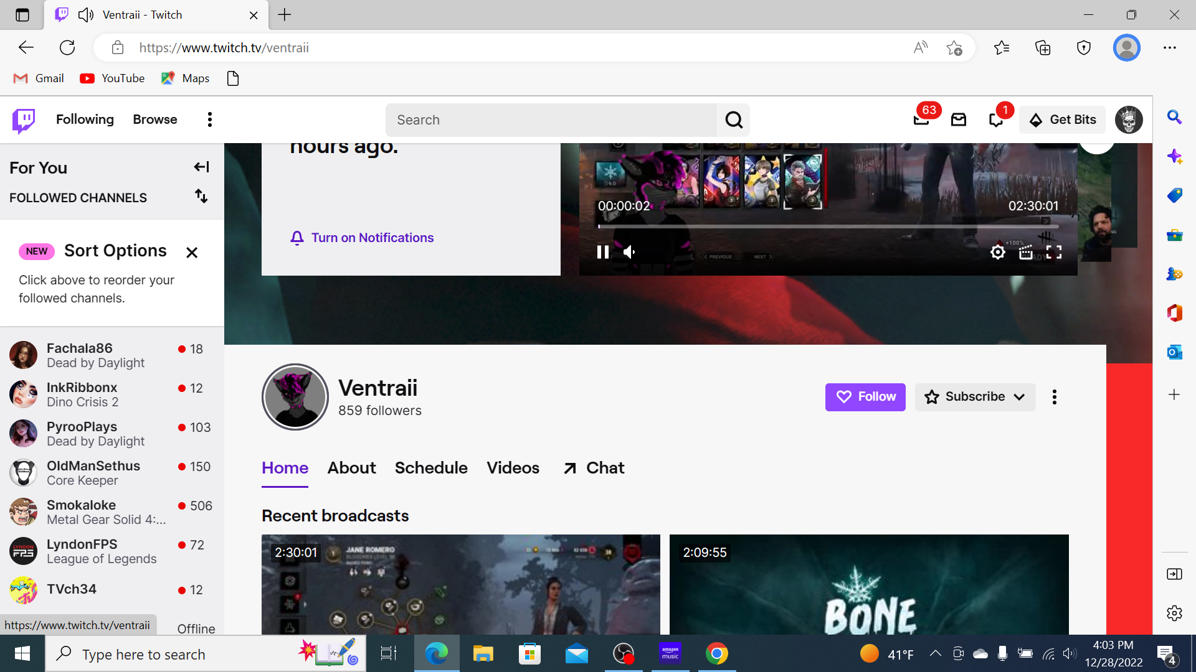The width and height of the screenshot is (1196, 672).
Task: Open Edge sidebar search icon
Action: point(1174,117)
